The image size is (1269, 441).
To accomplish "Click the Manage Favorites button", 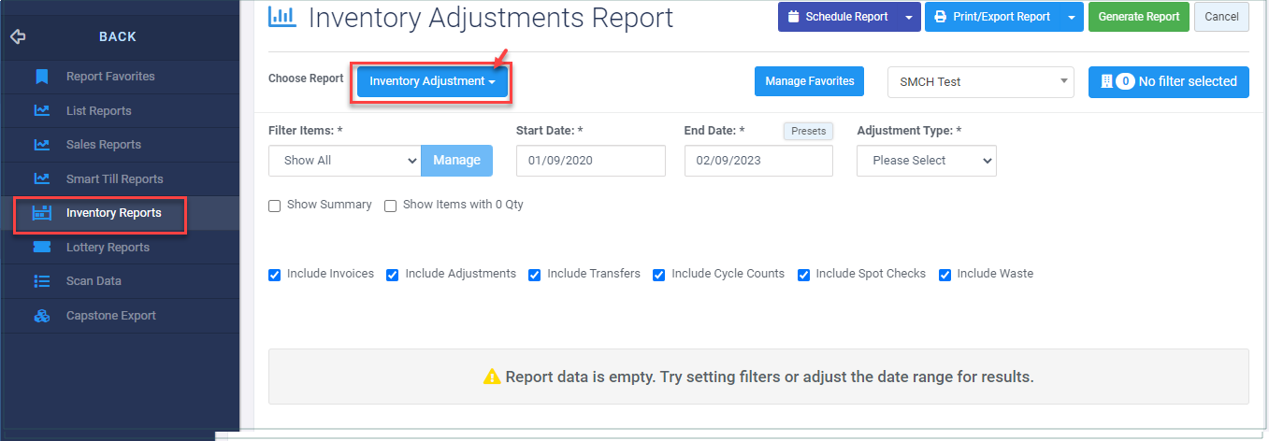I will coord(810,81).
